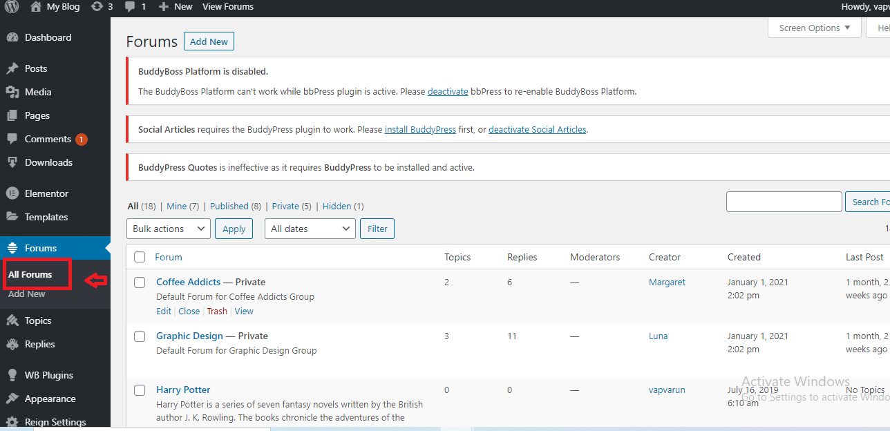Click Trash under Coffee Addicts
The height and width of the screenshot is (431, 890).
point(217,311)
